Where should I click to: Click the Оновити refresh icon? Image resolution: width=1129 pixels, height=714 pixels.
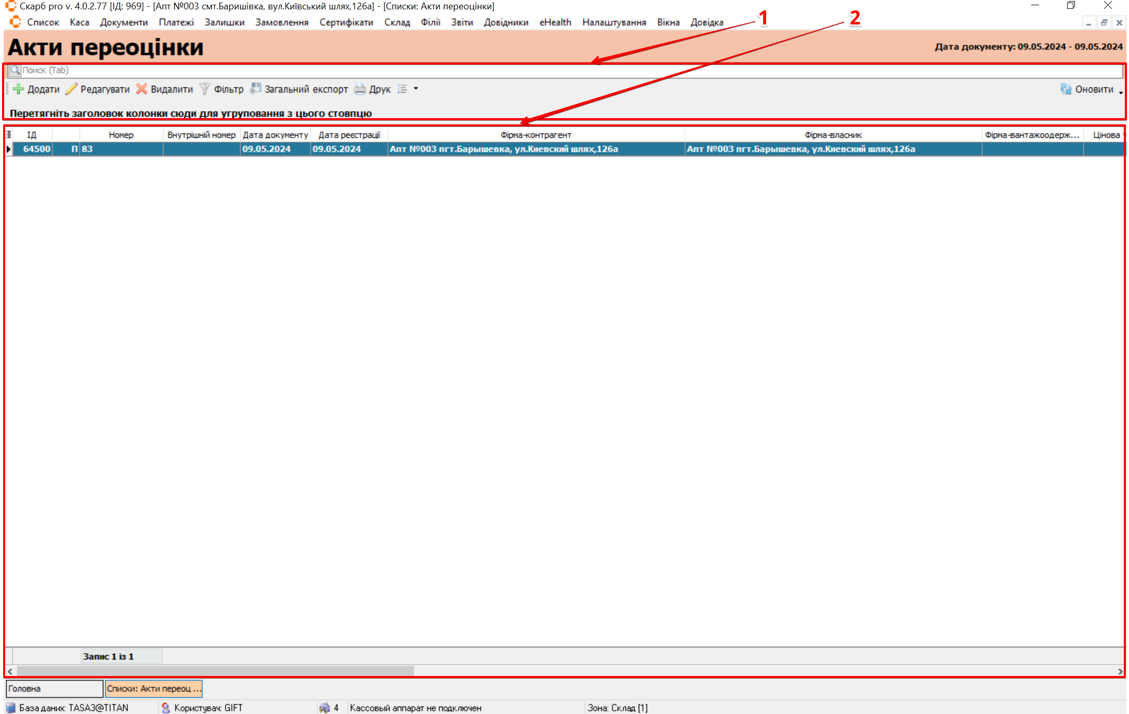(1066, 89)
